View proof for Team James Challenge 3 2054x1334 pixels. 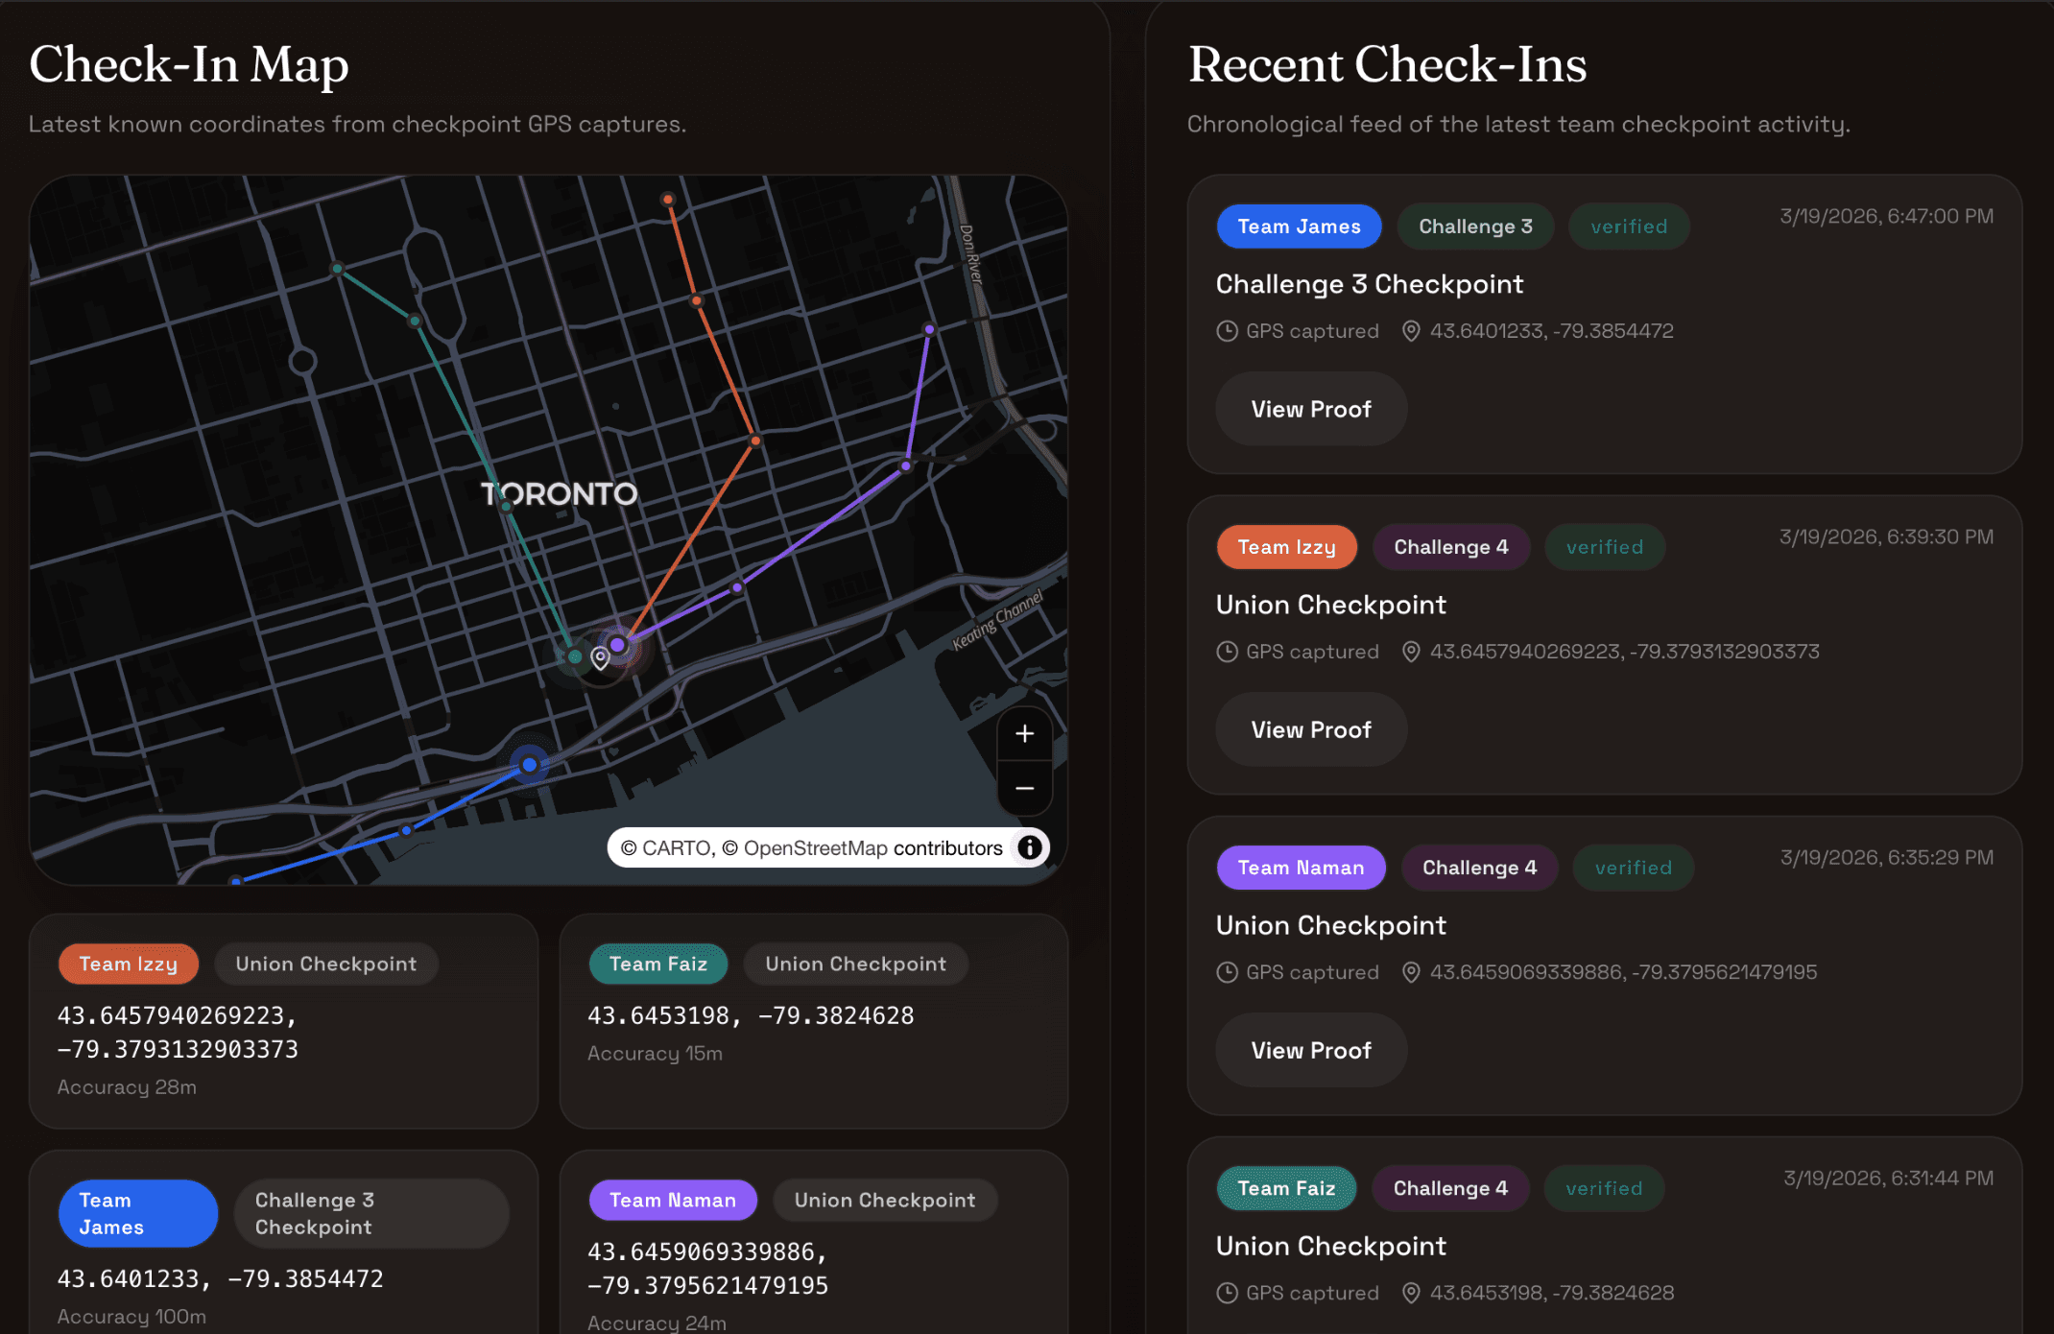[1310, 409]
